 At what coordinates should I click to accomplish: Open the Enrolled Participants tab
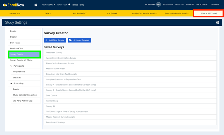177,13
